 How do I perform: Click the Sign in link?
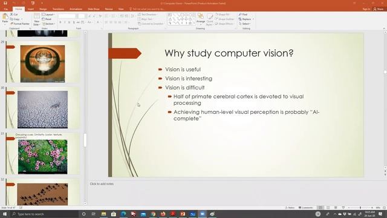coord(366,9)
